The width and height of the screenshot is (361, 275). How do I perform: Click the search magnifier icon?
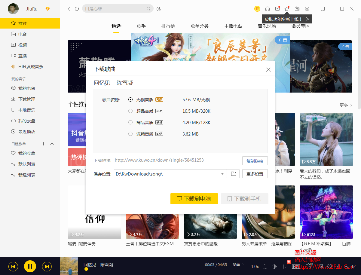pyautogui.click(x=148, y=9)
